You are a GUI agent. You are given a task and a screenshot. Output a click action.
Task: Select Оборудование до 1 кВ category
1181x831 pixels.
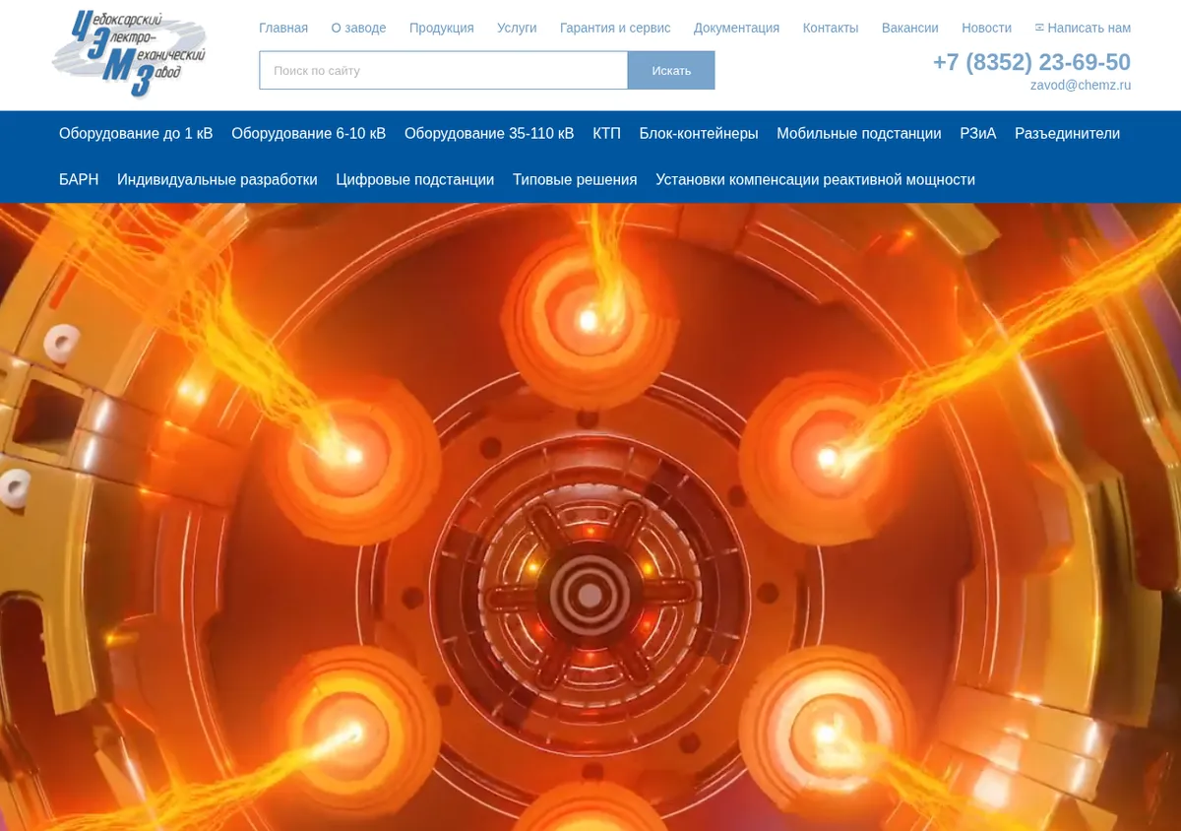point(136,133)
